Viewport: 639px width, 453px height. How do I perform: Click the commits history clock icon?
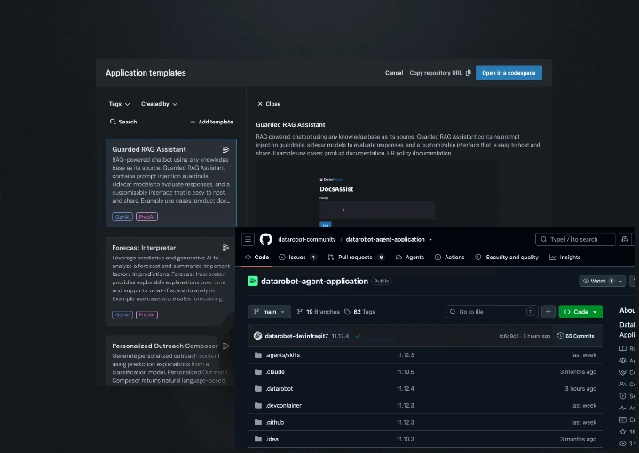point(560,336)
